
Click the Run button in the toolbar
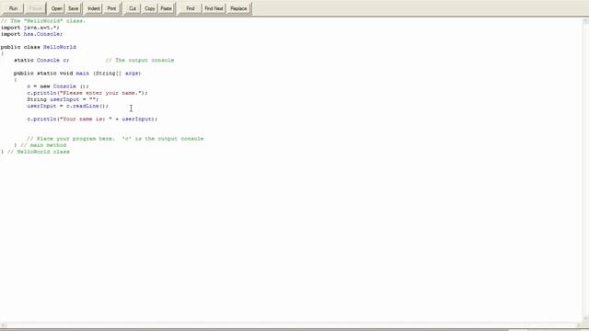(13, 8)
